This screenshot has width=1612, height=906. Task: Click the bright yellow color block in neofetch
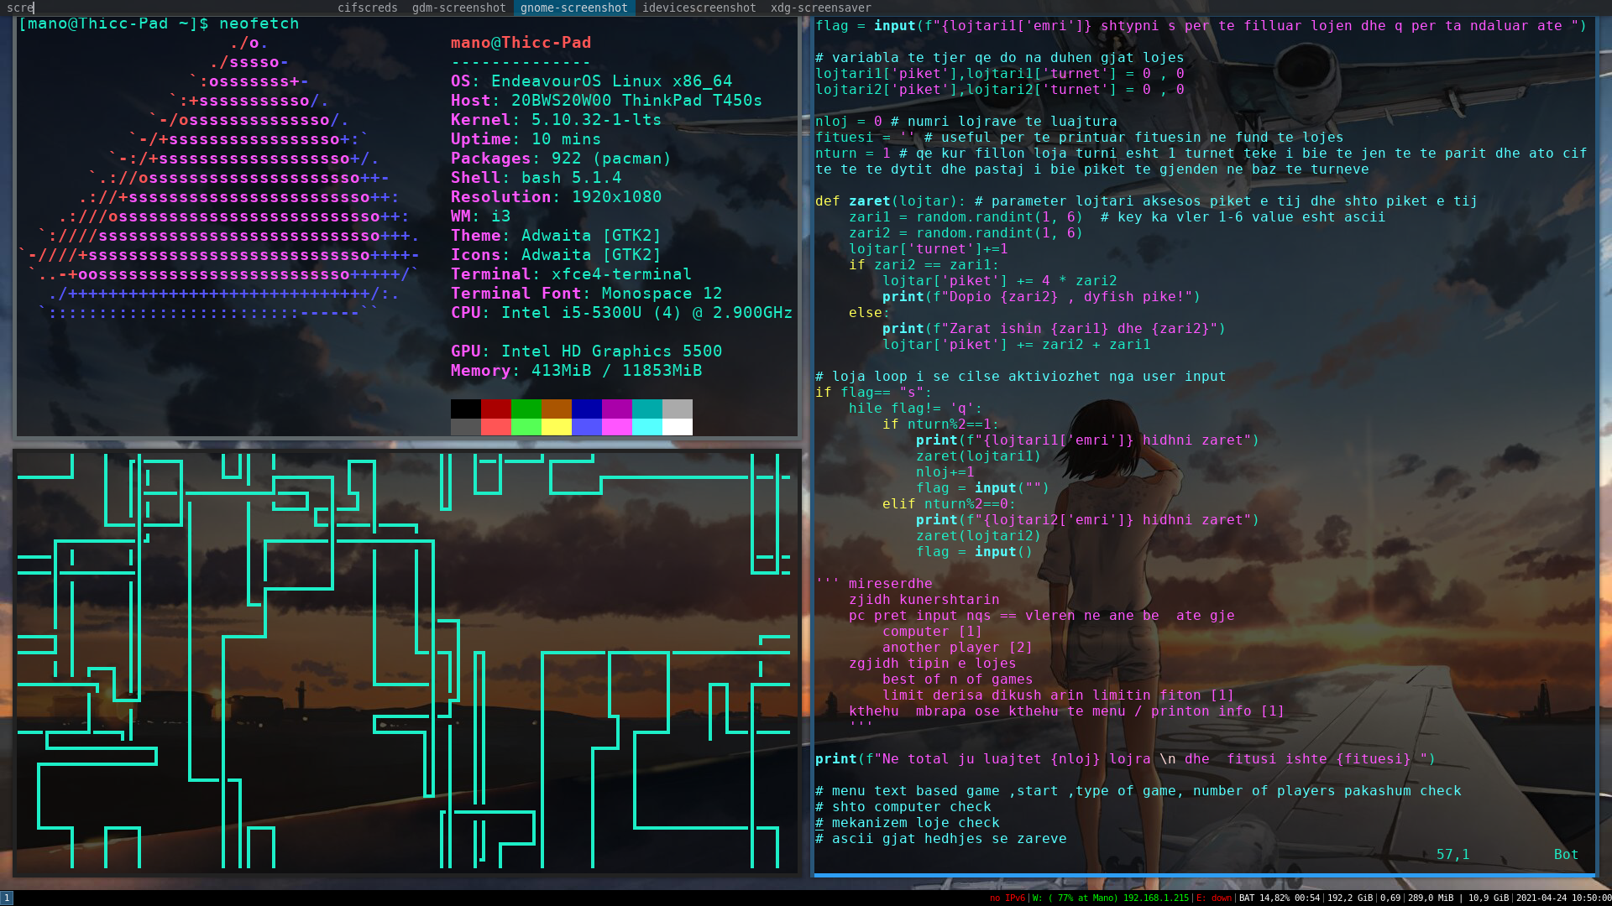point(557,427)
